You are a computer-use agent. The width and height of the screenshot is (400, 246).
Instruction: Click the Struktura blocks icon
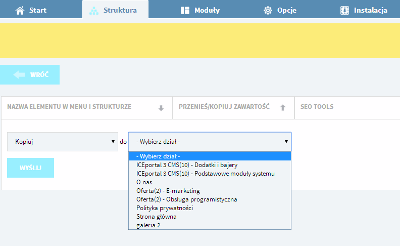pyautogui.click(x=94, y=11)
